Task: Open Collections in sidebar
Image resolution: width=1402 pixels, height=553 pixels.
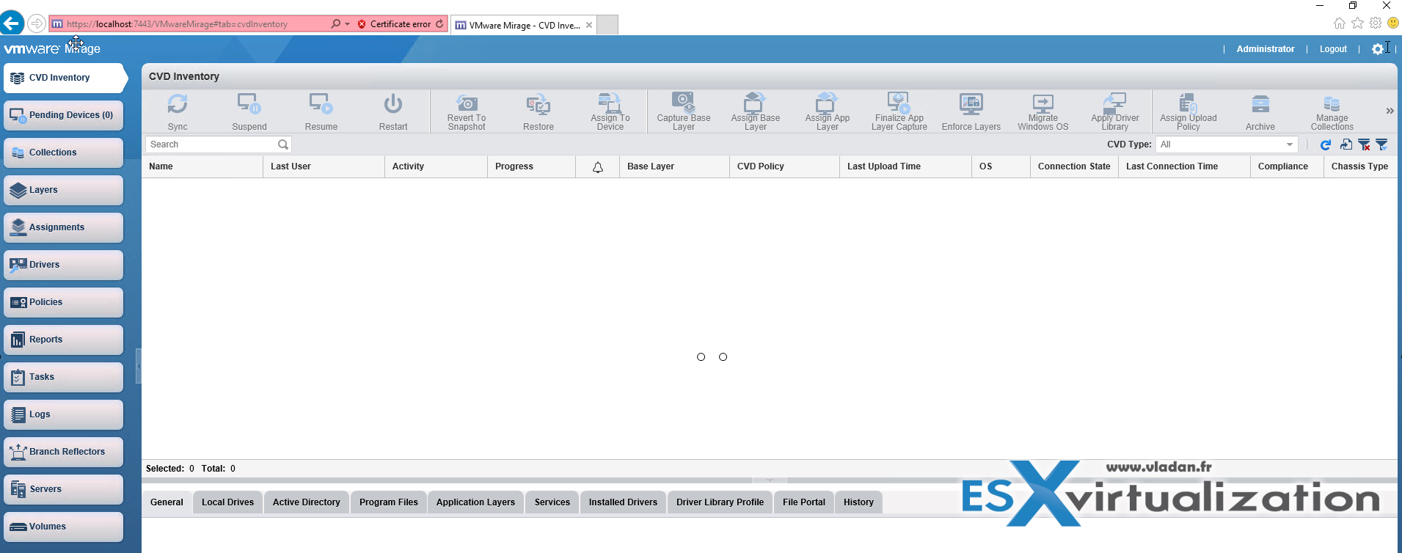Action: [x=63, y=153]
